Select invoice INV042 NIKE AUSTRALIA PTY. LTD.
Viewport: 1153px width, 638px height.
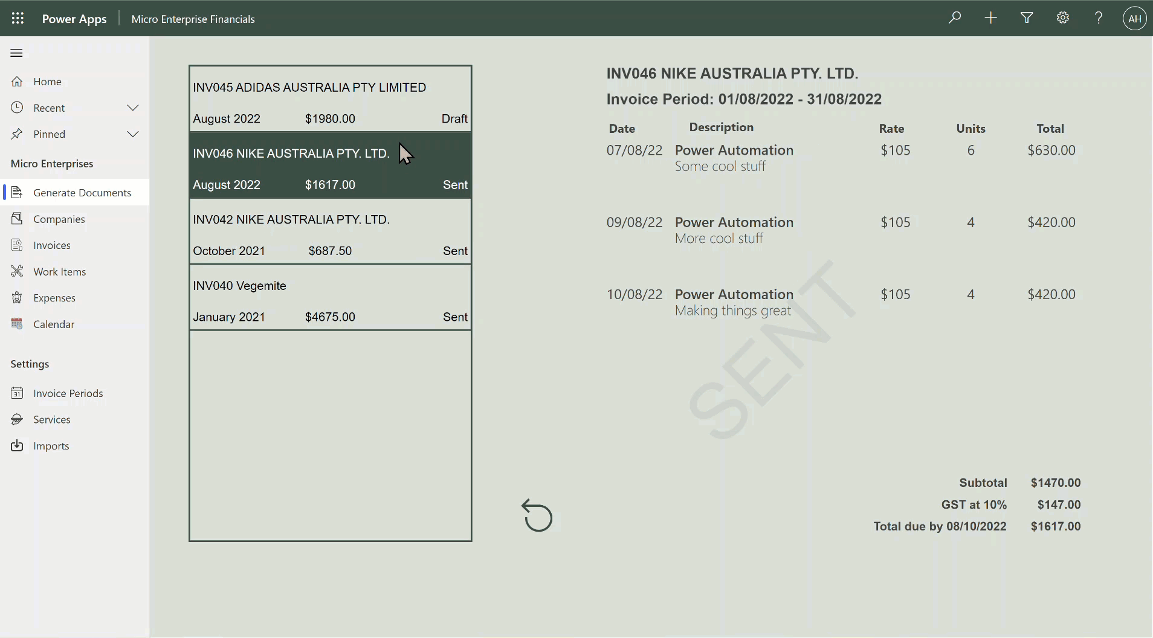pyautogui.click(x=330, y=231)
